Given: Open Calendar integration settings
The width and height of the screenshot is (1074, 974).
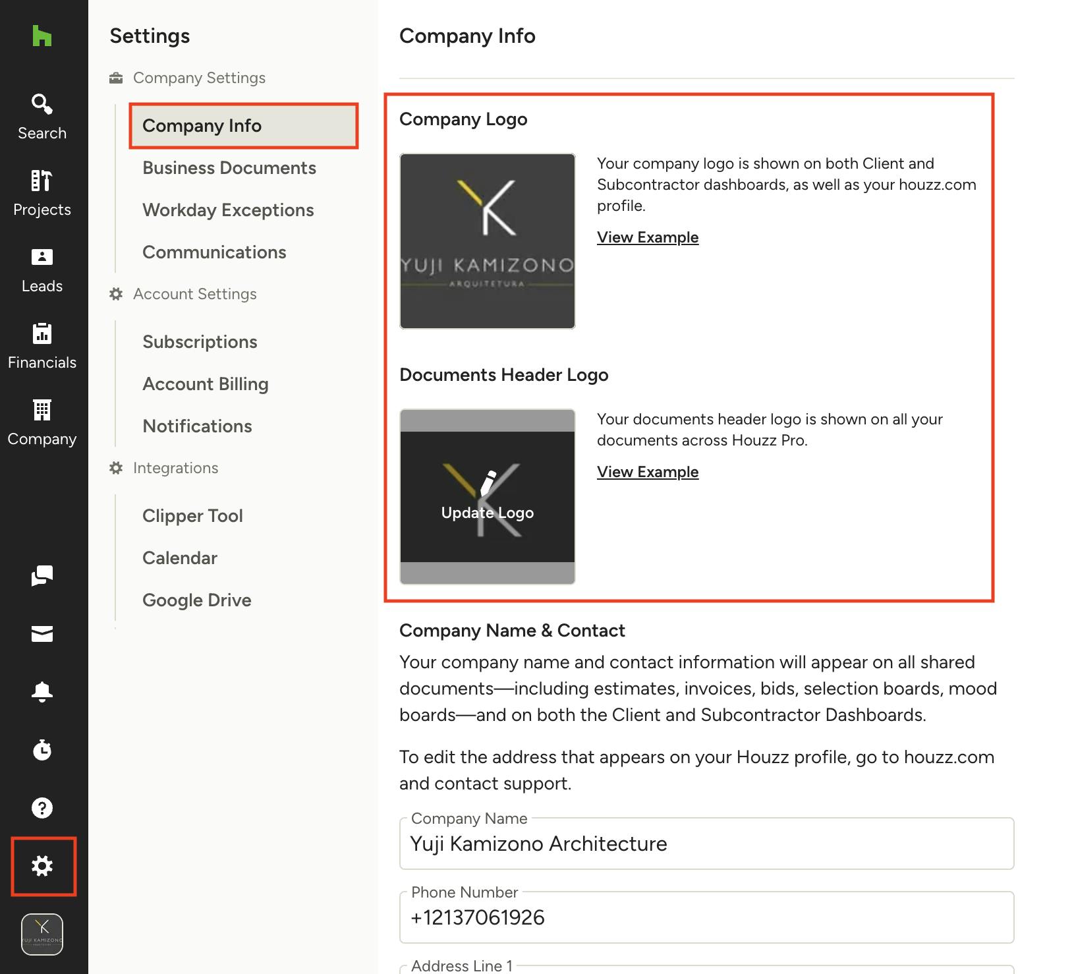Looking at the screenshot, I should (180, 558).
